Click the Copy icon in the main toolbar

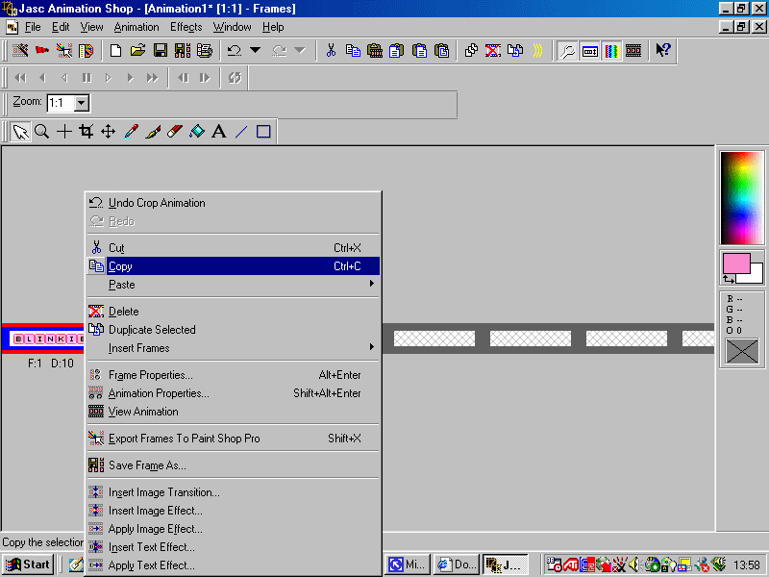(x=353, y=51)
